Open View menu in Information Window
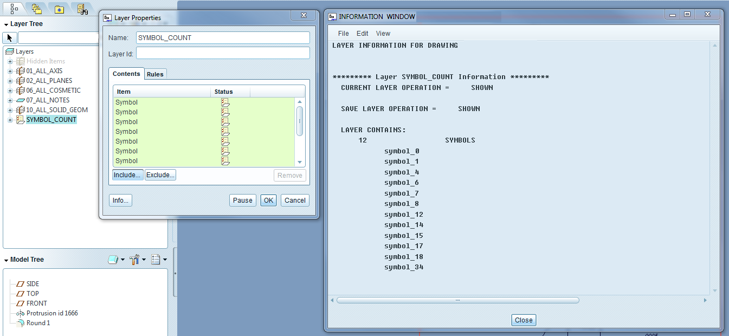 point(383,34)
